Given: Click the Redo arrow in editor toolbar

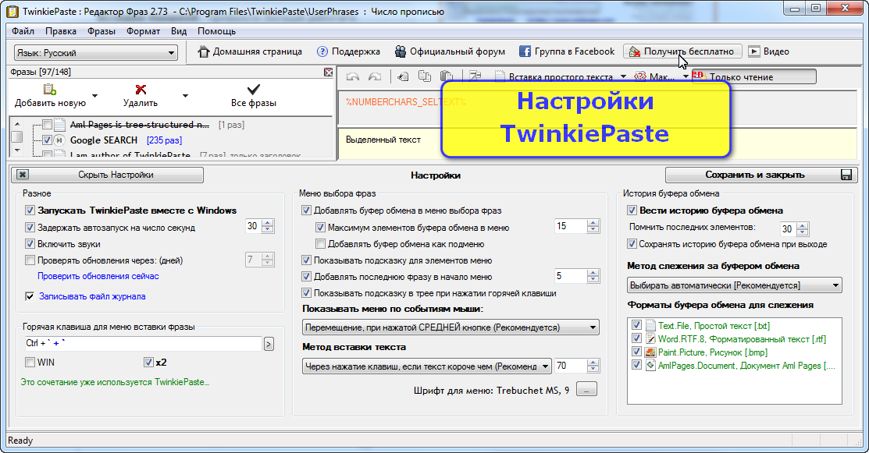Looking at the screenshot, I should point(375,77).
